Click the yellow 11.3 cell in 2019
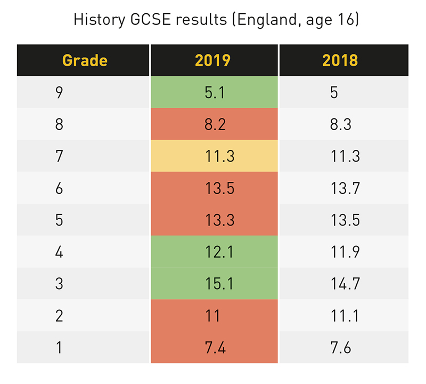 click(214, 156)
